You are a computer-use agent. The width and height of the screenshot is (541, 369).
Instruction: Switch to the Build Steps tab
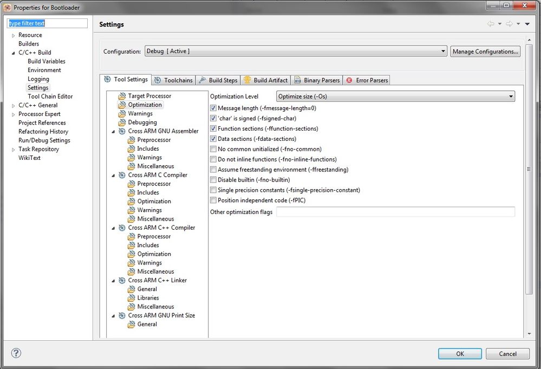pos(218,80)
